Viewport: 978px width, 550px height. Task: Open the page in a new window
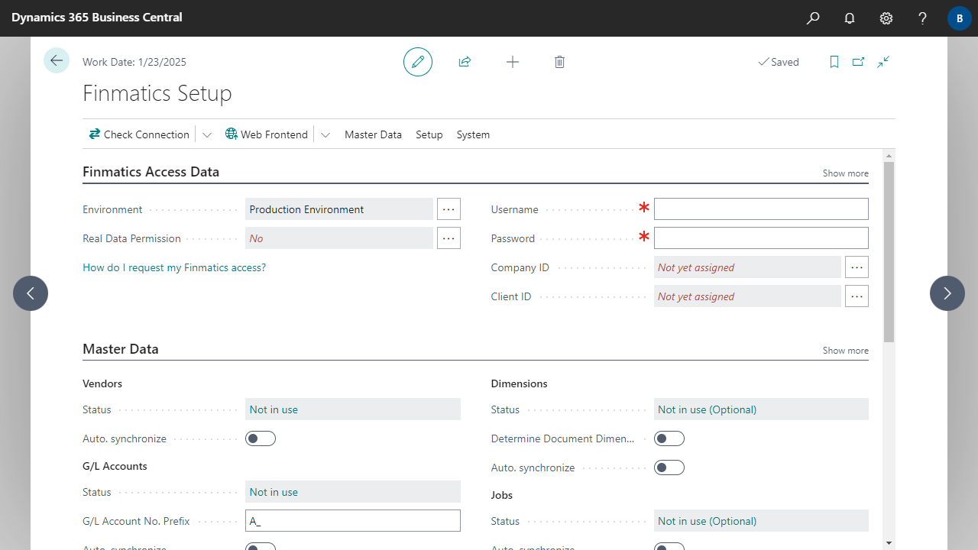click(858, 62)
